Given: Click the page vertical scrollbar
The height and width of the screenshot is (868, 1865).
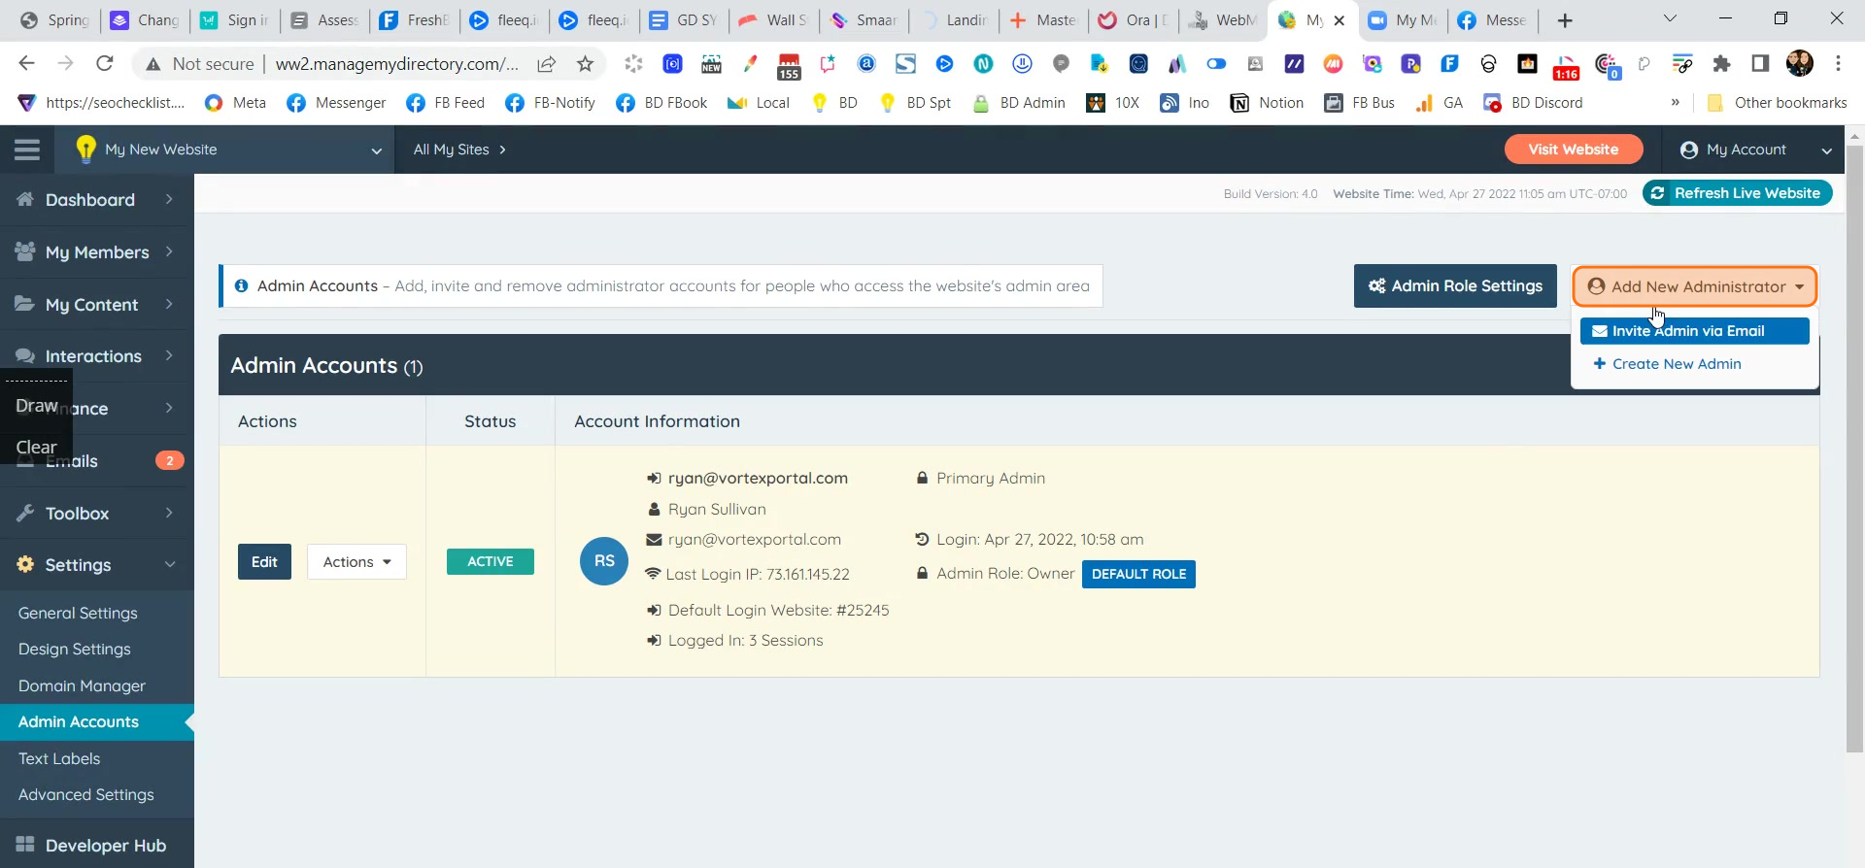Looking at the screenshot, I should (x=1854, y=447).
